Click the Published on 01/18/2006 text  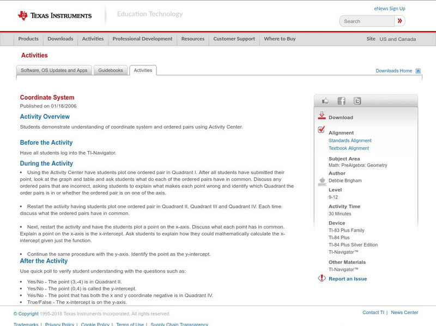(48, 106)
